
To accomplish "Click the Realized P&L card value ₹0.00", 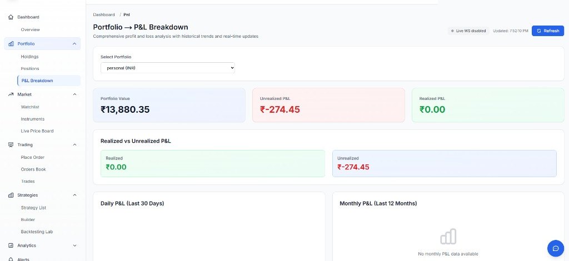I will pyautogui.click(x=432, y=109).
